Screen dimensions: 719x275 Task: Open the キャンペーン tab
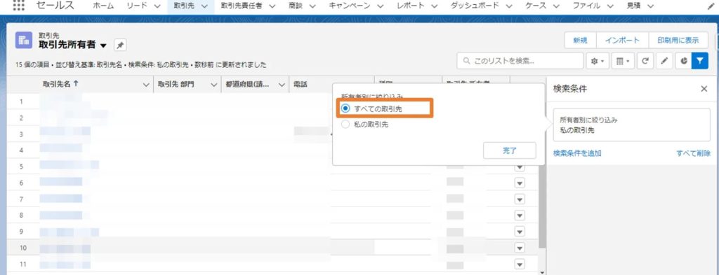(x=350, y=6)
